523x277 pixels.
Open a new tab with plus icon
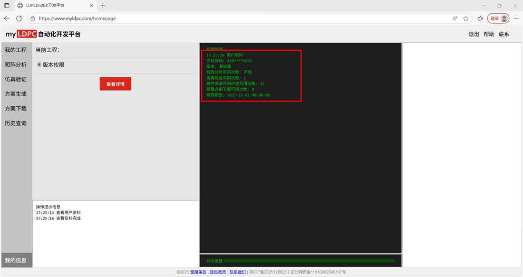(103, 6)
